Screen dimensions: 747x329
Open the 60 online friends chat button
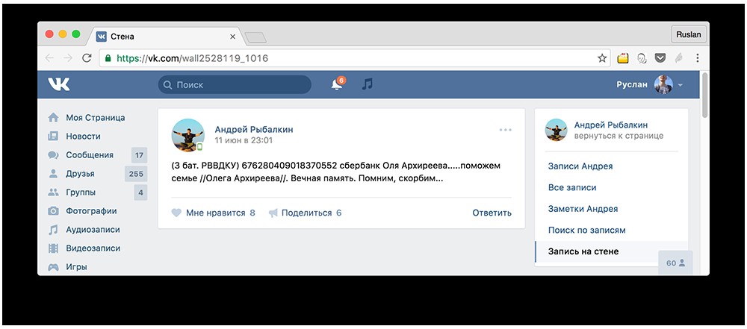675,263
